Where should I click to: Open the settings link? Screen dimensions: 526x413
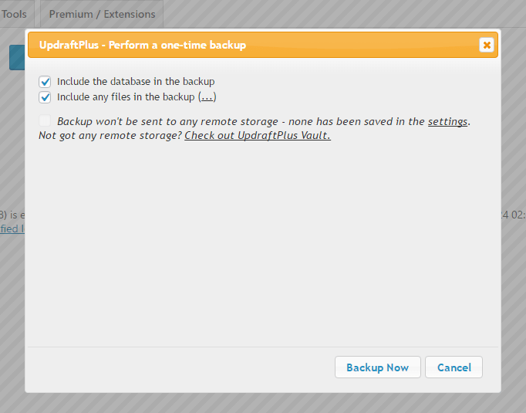click(x=447, y=121)
